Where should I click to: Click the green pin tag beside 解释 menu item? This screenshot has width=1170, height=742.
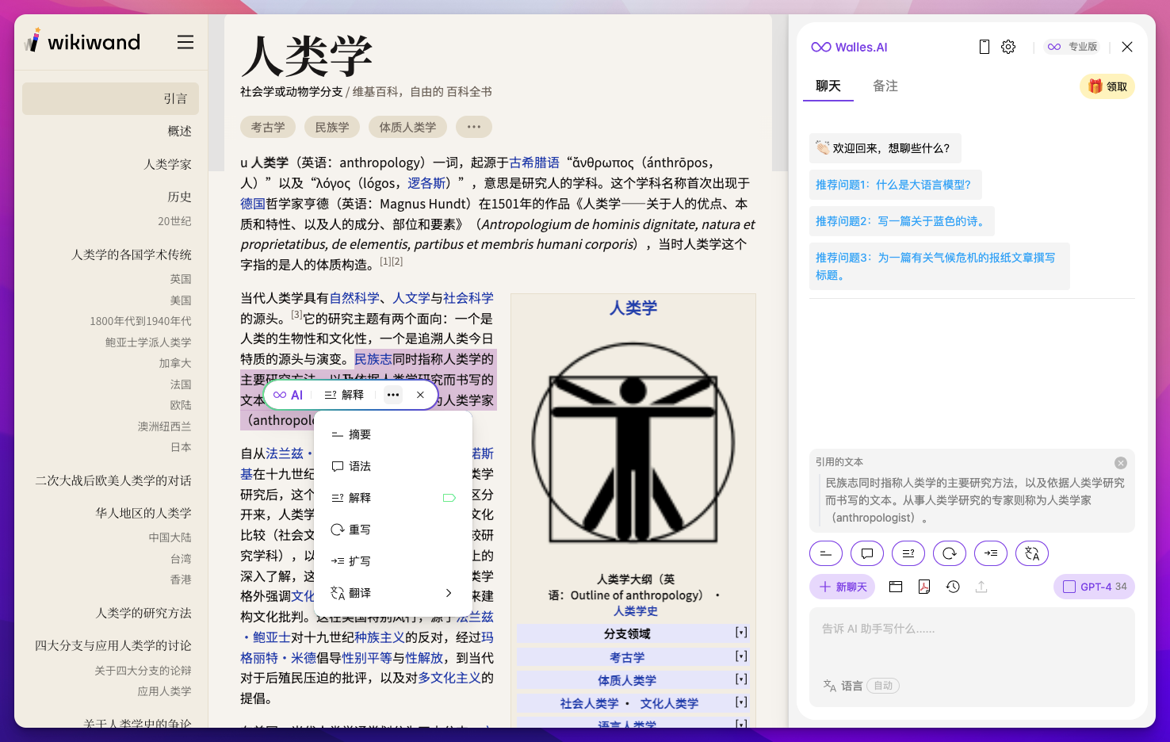tap(449, 498)
